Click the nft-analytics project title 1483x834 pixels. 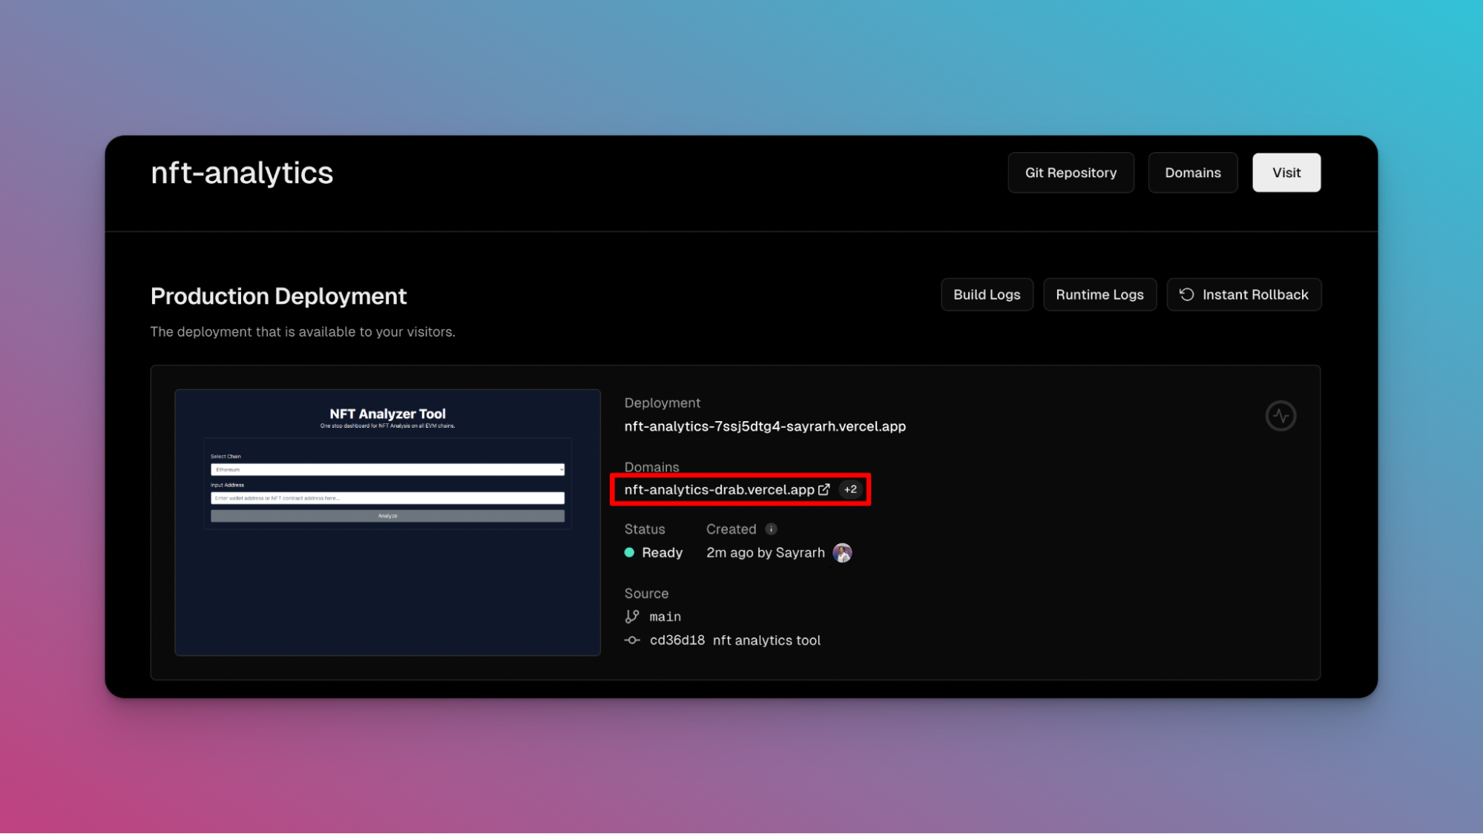pyautogui.click(x=242, y=173)
